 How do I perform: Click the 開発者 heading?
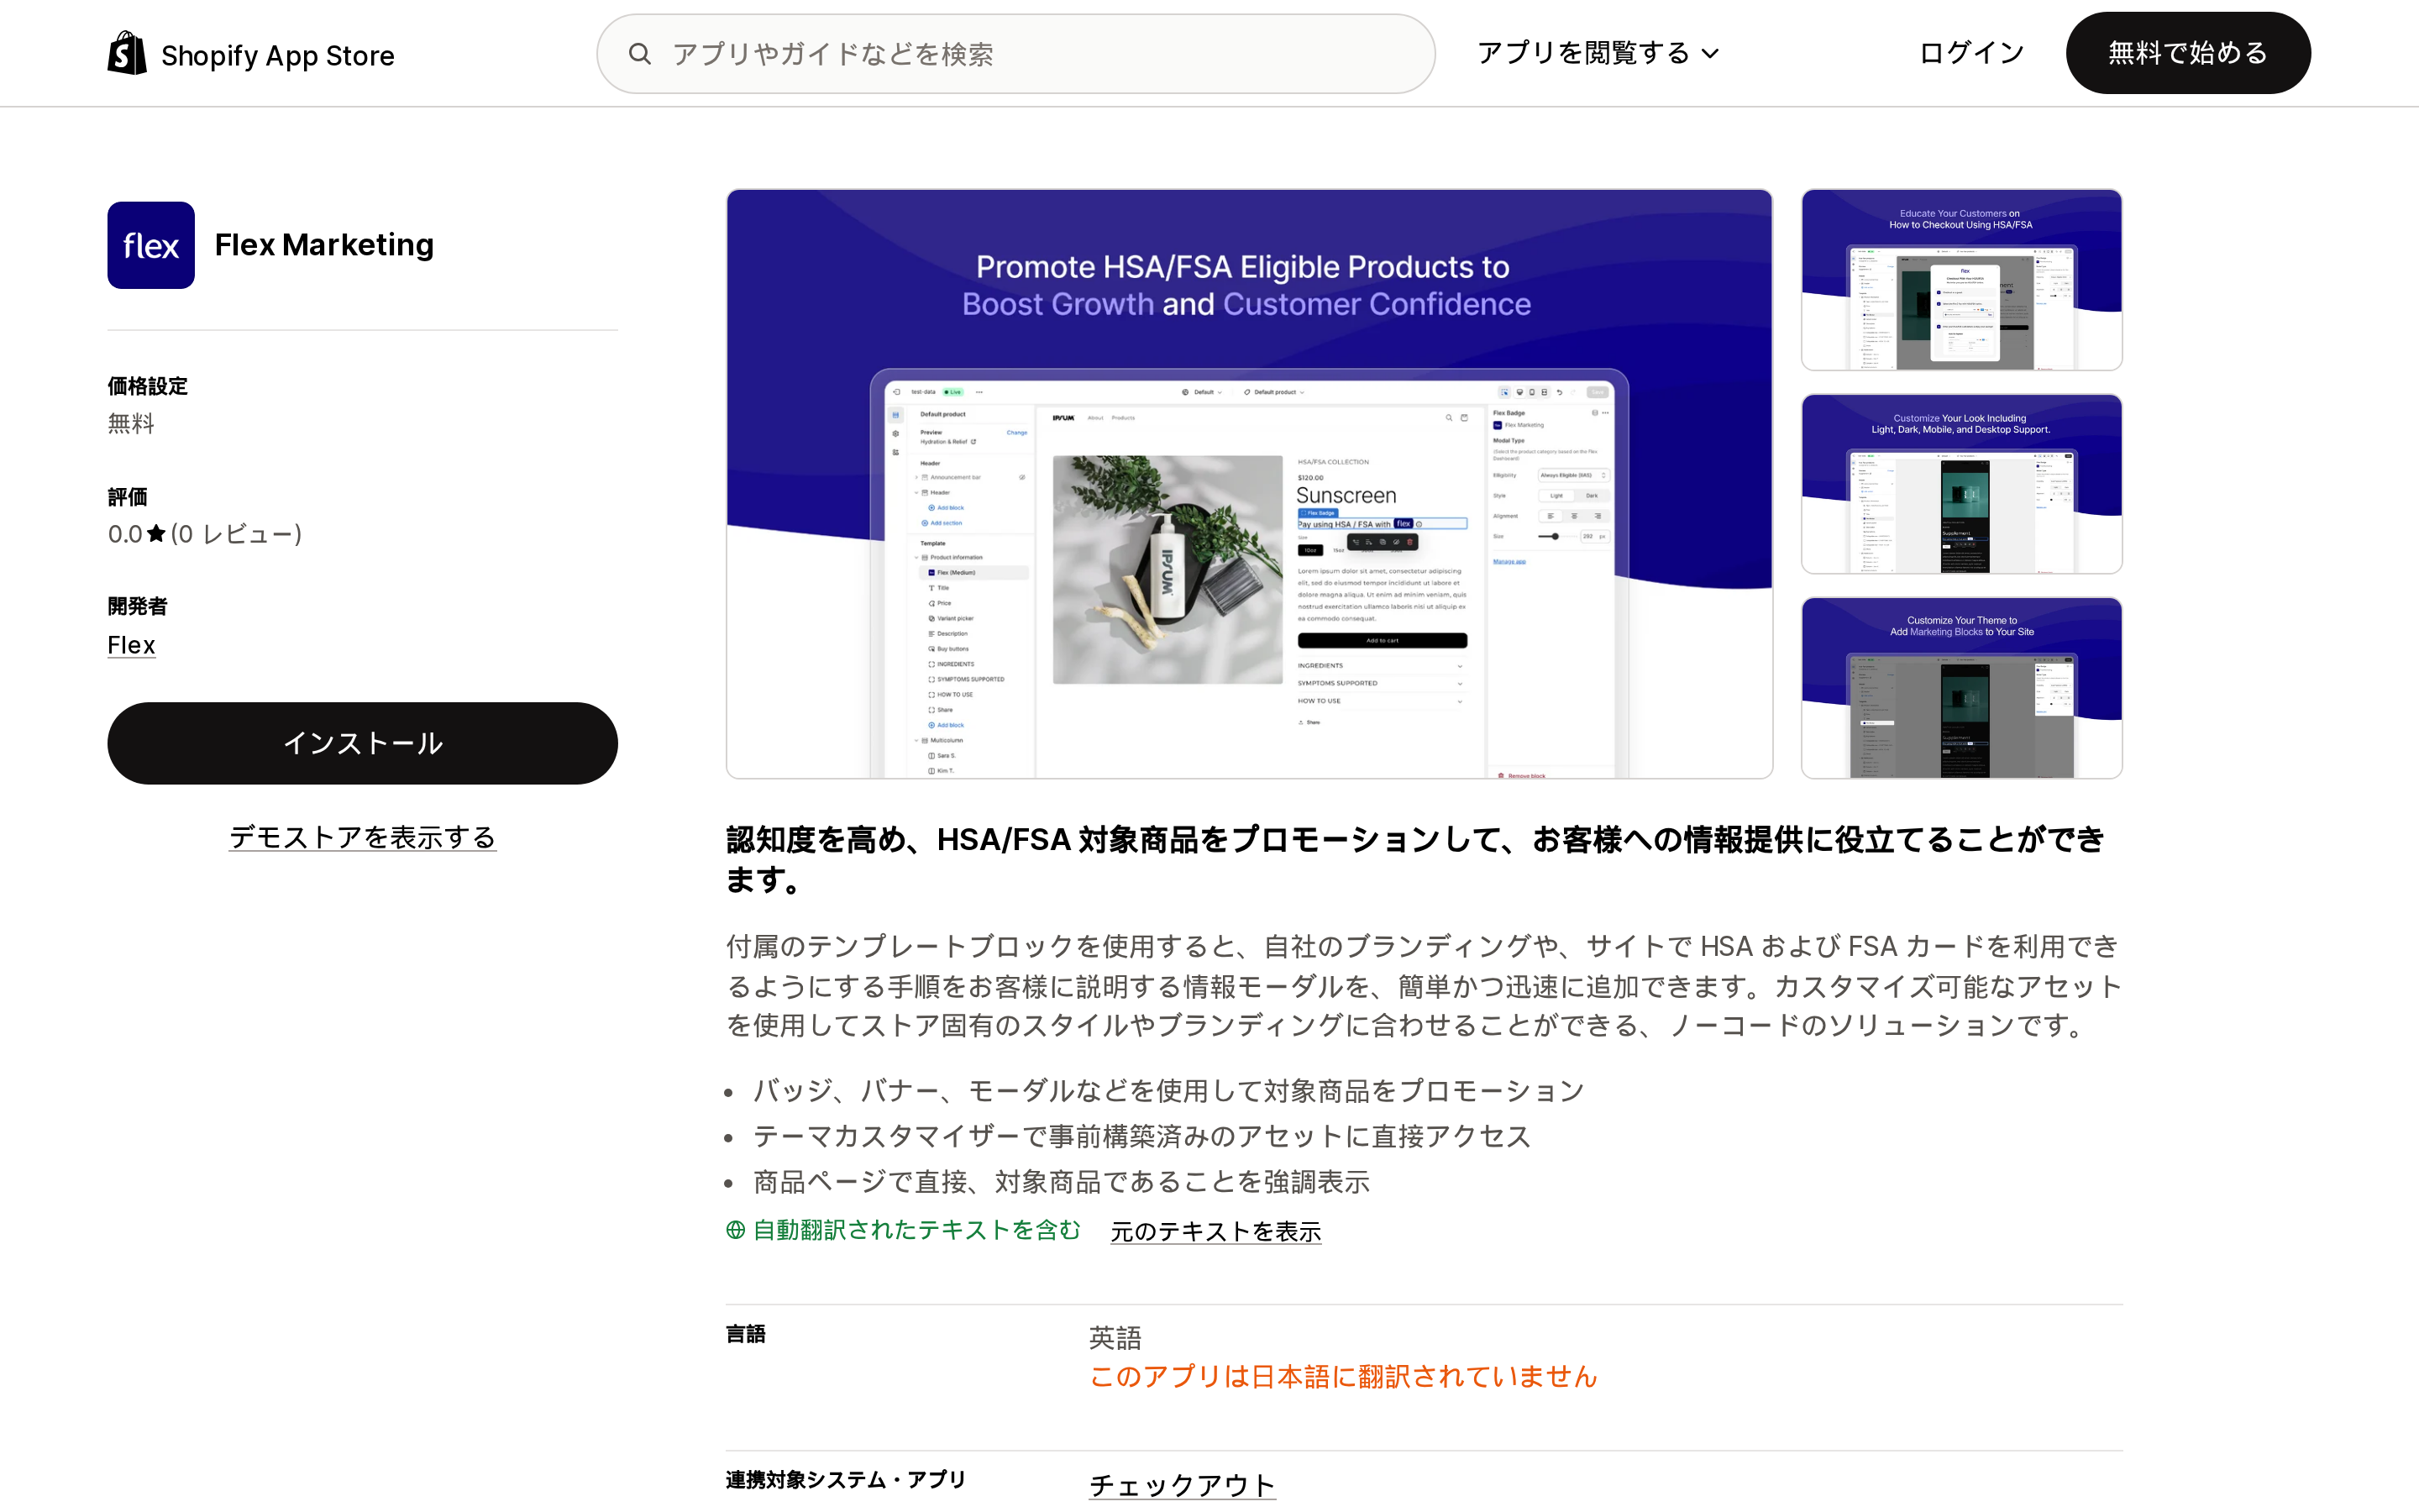tap(138, 606)
